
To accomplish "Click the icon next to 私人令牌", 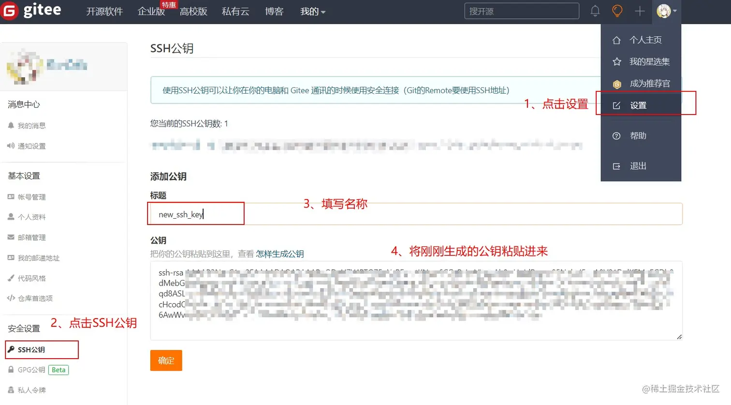I will tap(11, 390).
